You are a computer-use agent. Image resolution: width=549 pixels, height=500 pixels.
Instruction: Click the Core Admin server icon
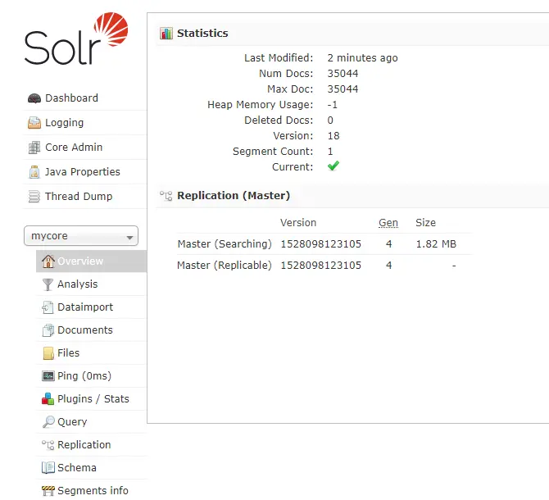pos(34,148)
